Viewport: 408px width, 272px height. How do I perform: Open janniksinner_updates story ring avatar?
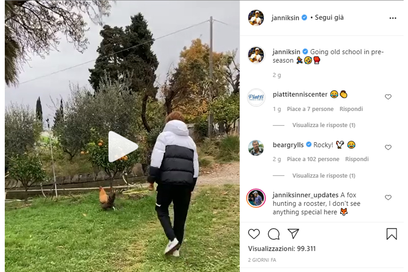[x=256, y=198]
